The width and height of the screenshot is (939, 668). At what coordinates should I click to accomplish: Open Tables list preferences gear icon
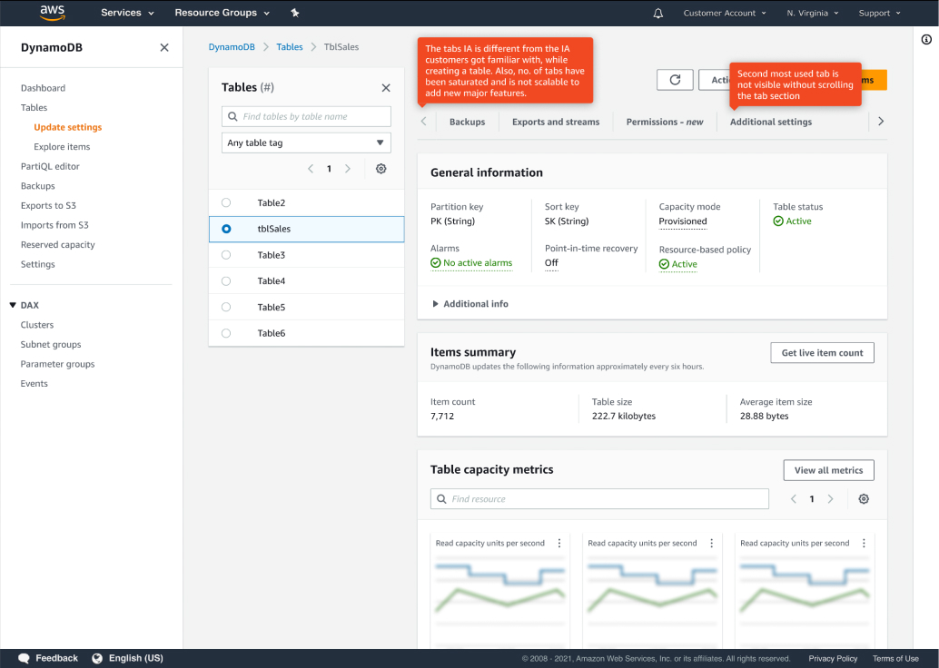coord(381,169)
